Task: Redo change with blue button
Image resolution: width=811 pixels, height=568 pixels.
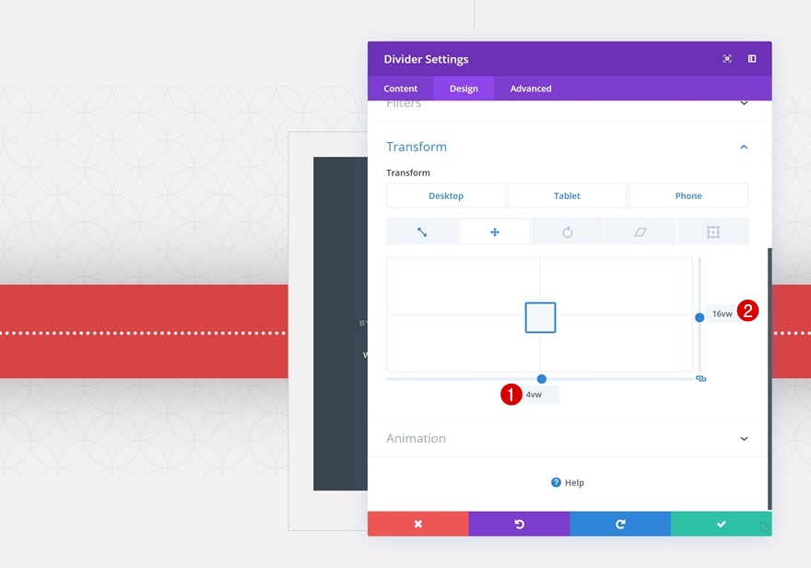Action: [620, 524]
